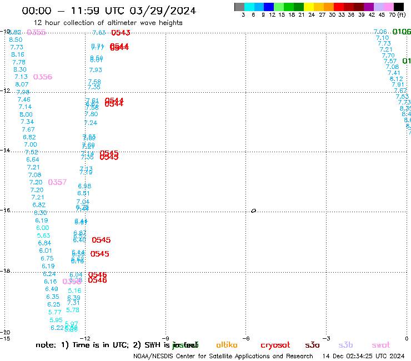Select the red pass time '0543'
The image size is (411, 361).
point(121,33)
